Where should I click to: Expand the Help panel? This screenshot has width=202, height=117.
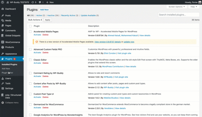click(194, 7)
